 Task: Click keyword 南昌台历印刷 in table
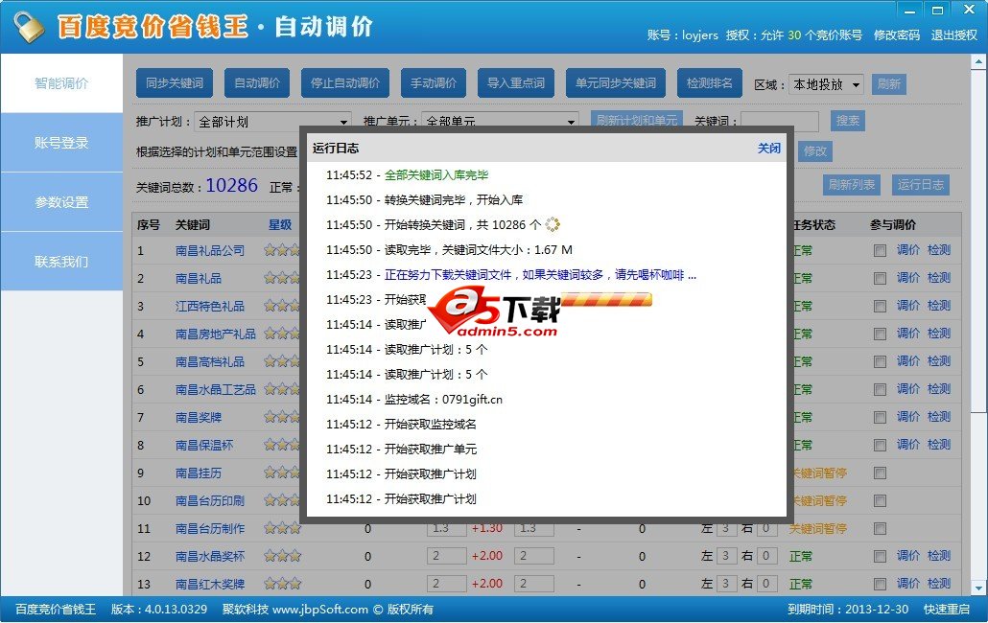tap(210, 501)
